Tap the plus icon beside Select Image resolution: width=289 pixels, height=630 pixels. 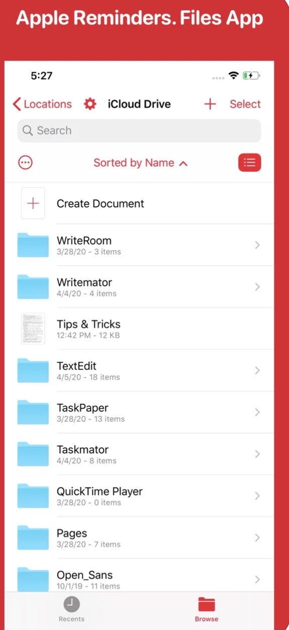click(210, 104)
